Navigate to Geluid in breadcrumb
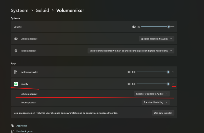This screenshot has height=133, width=204. (42, 10)
